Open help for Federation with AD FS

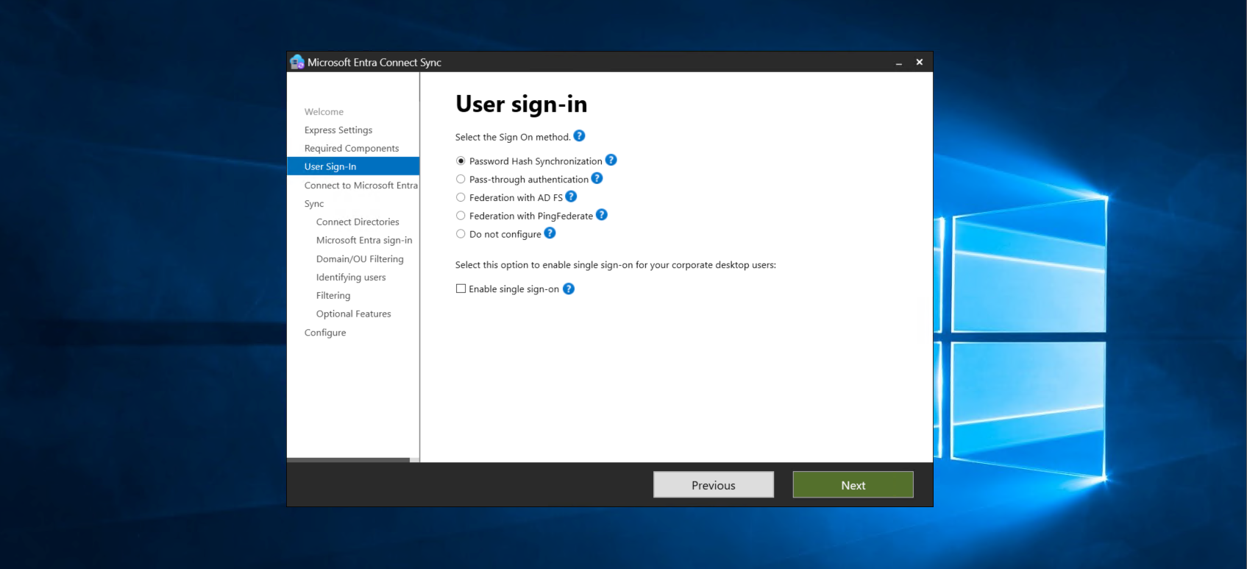coord(571,197)
